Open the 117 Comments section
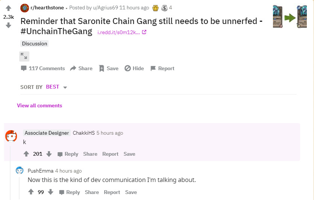This screenshot has height=200, width=314. [43, 68]
